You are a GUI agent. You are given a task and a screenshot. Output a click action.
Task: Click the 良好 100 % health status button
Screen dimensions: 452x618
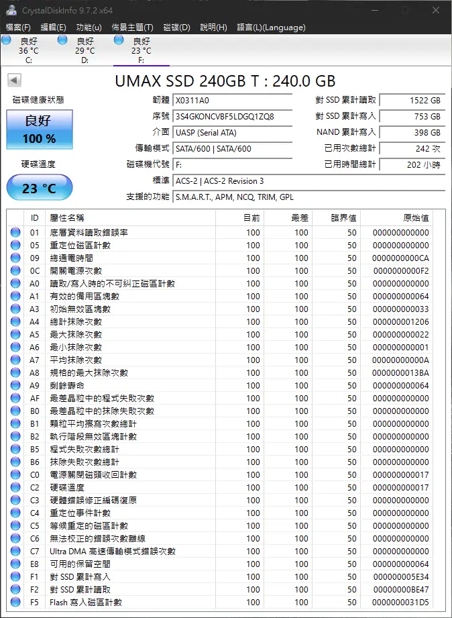pos(40,130)
